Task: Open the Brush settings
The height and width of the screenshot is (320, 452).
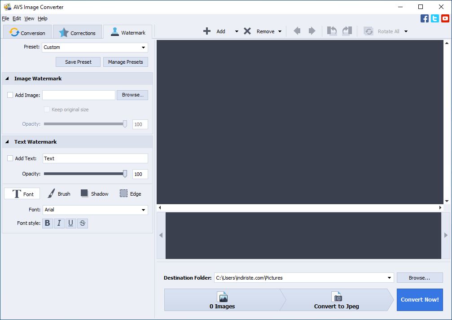Action: [x=59, y=194]
